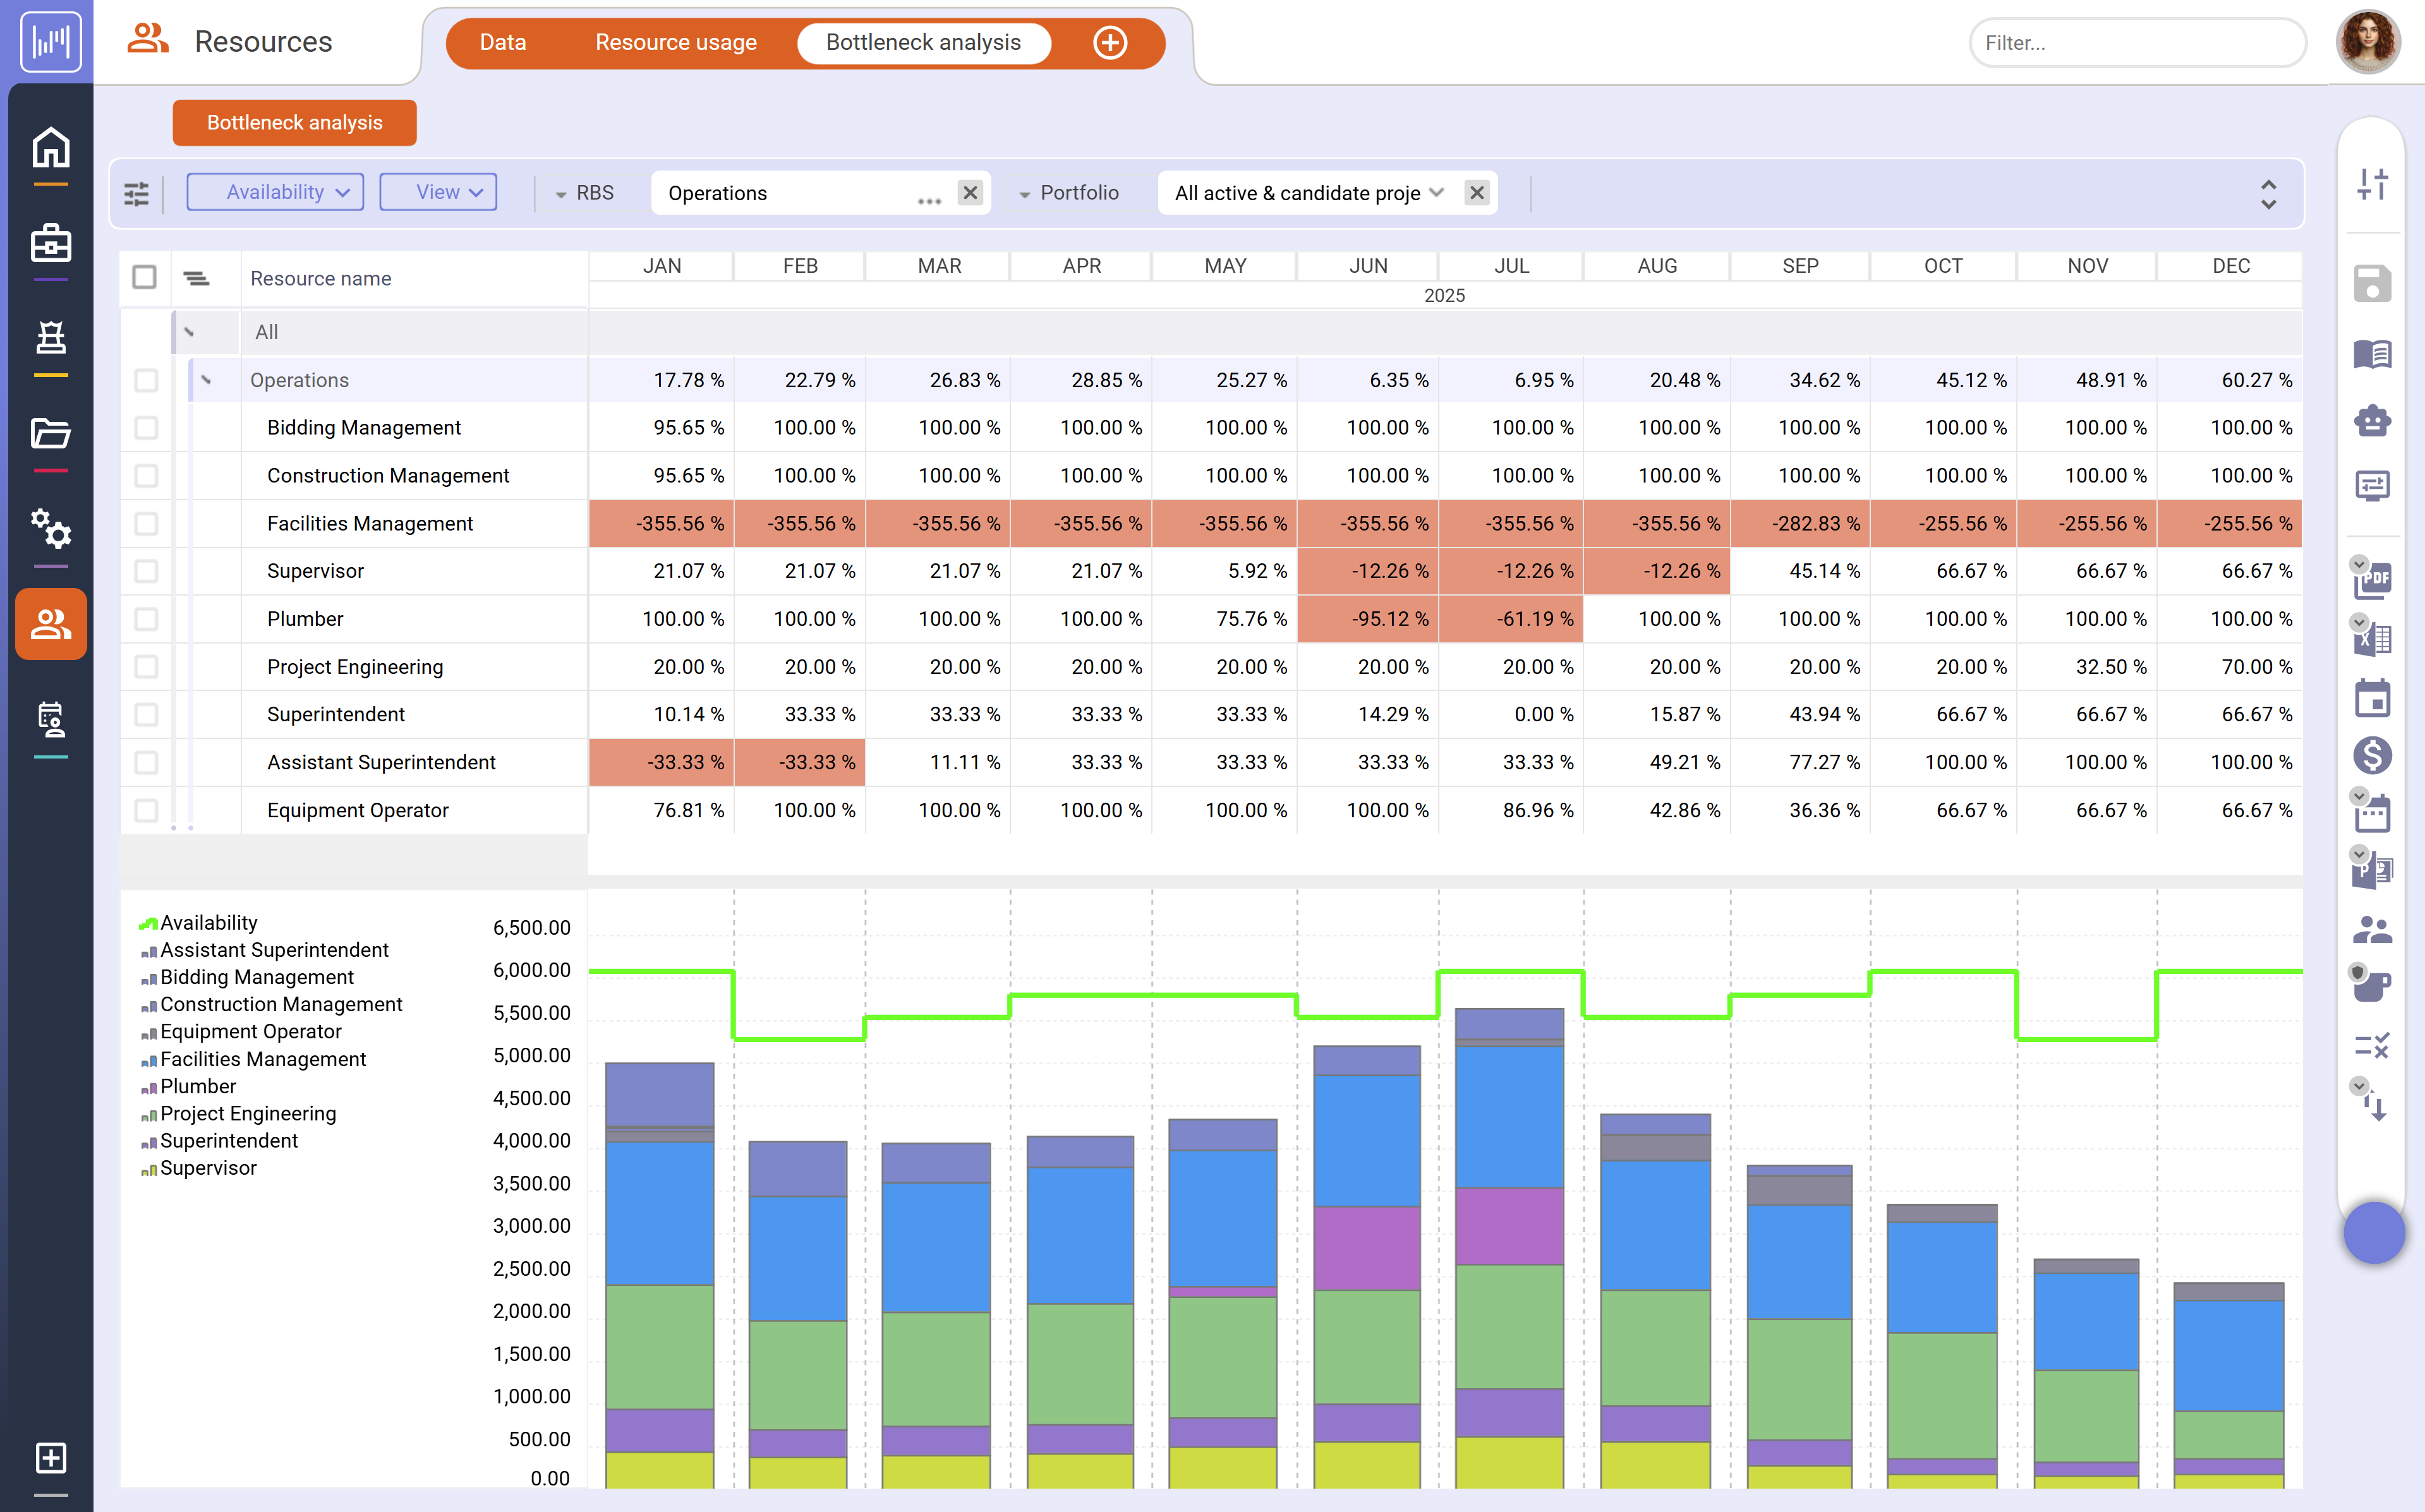This screenshot has height=1512, width=2425.
Task: Open the robot assistant icon in right panel
Action: tap(2372, 420)
